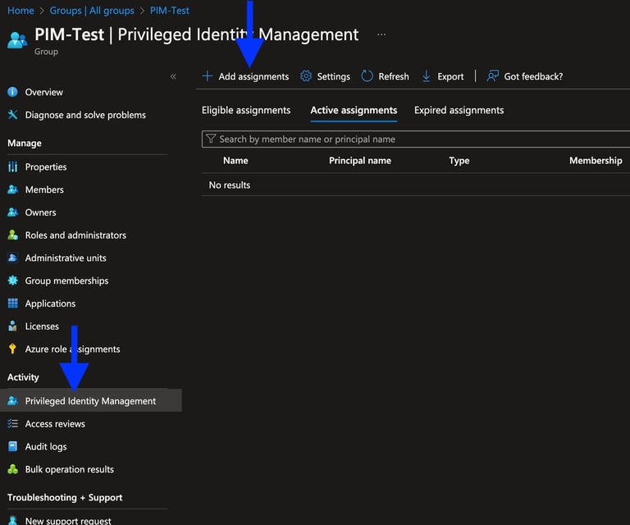Open Audit logs sidebar entry
Image resolution: width=630 pixels, height=525 pixels.
pyautogui.click(x=46, y=447)
